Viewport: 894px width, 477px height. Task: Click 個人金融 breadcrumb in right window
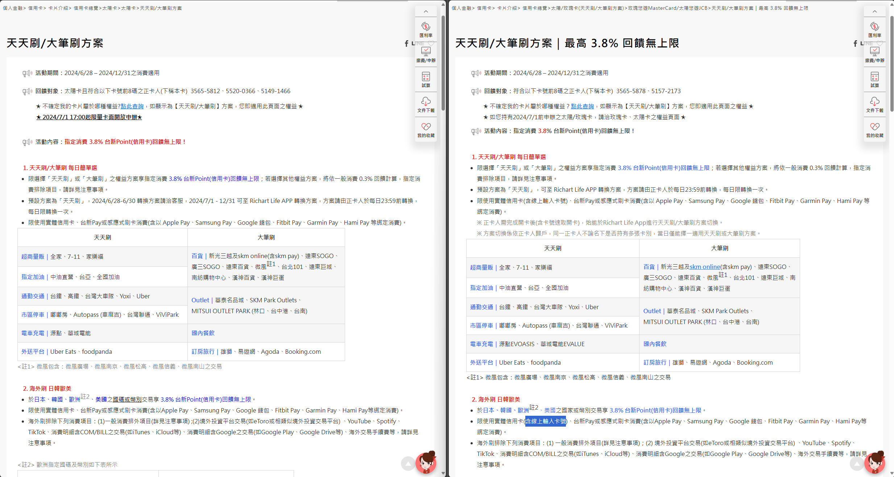462,8
